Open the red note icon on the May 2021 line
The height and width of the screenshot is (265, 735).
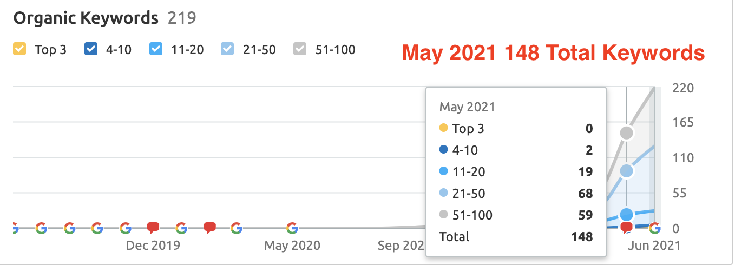coord(626,228)
